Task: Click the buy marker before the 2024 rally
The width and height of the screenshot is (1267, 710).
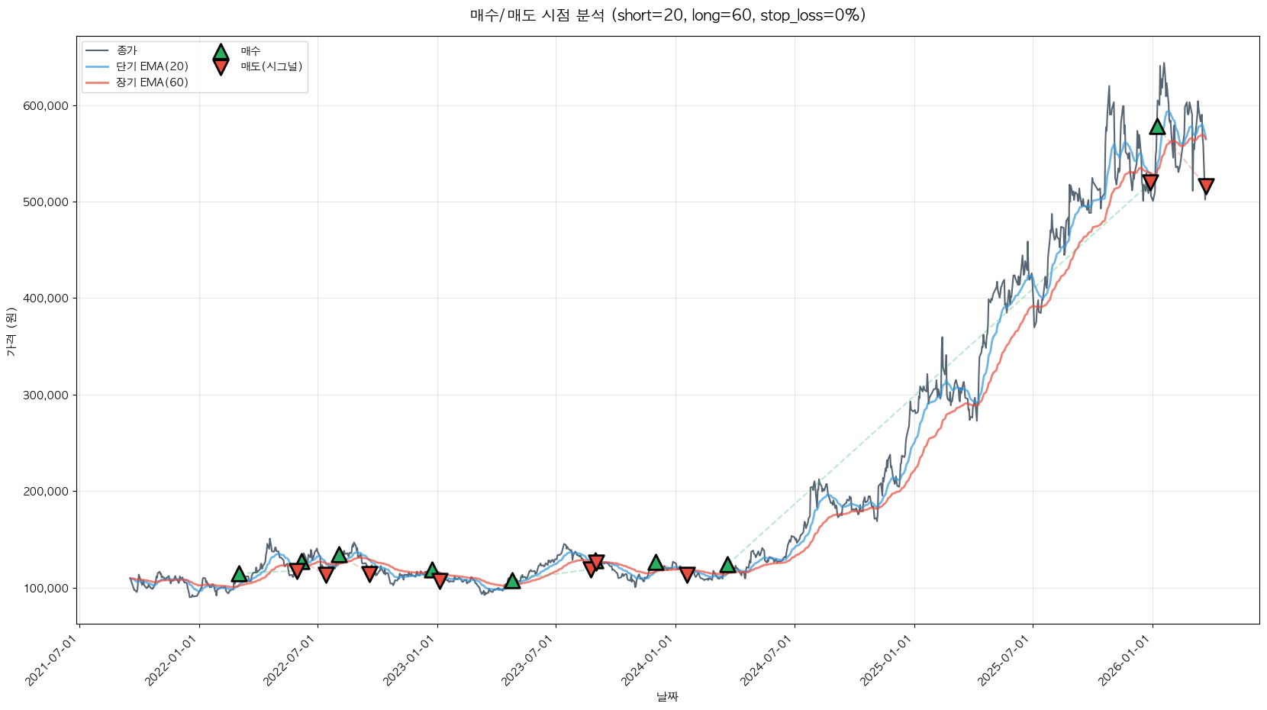Action: 727,565
